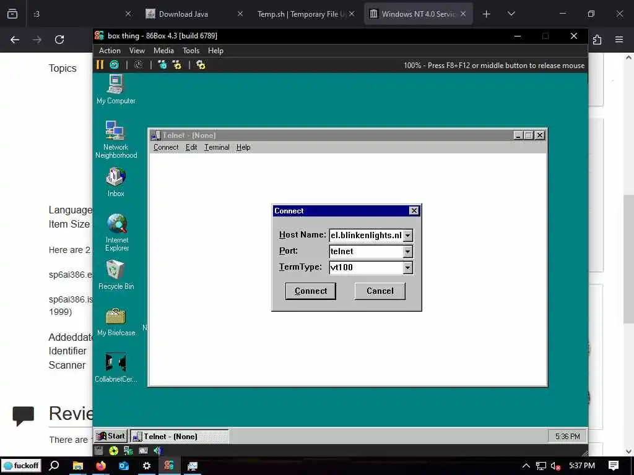
Task: Switch to the Windows NT 4.0 Service tab
Action: pyautogui.click(x=419, y=14)
